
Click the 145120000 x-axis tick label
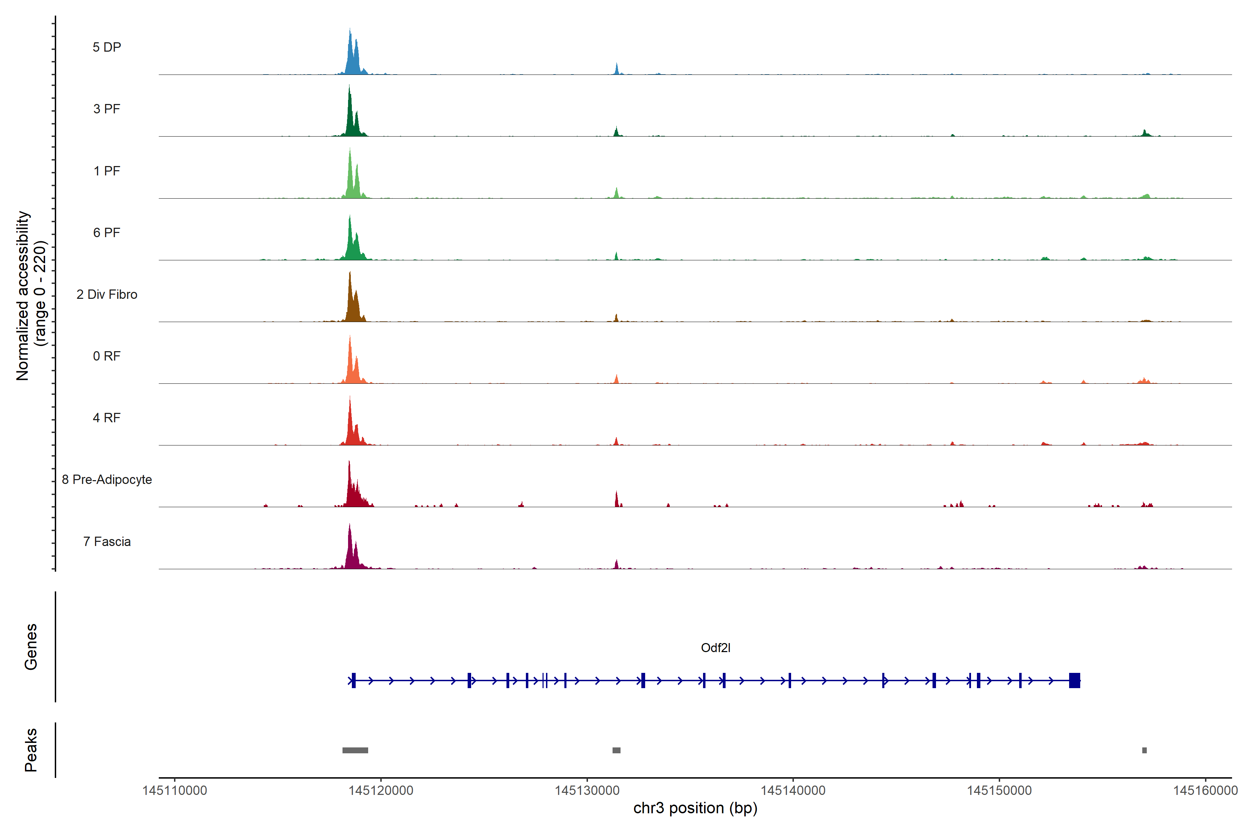(x=380, y=791)
